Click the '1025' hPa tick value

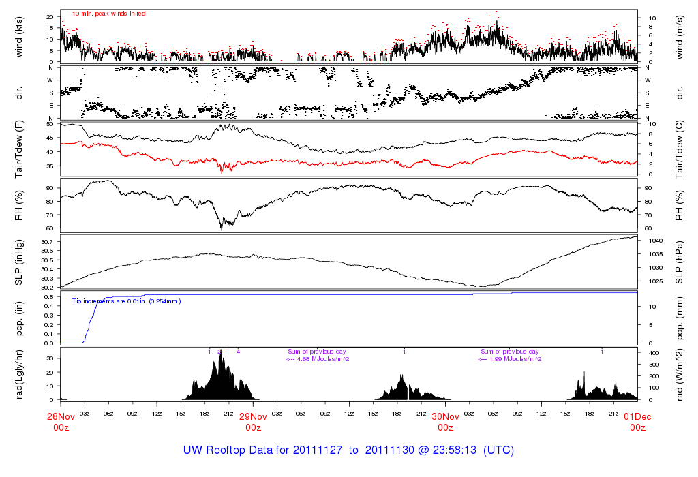pos(656,281)
